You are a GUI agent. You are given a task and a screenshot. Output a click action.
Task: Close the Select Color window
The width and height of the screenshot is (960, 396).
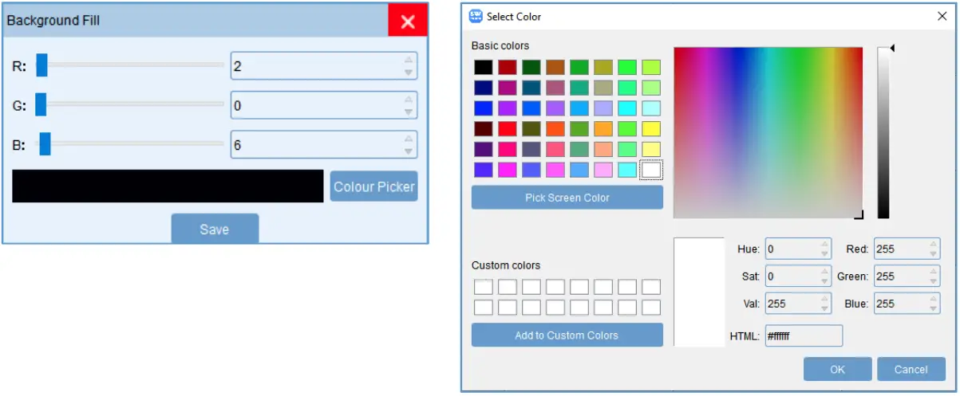tap(942, 16)
